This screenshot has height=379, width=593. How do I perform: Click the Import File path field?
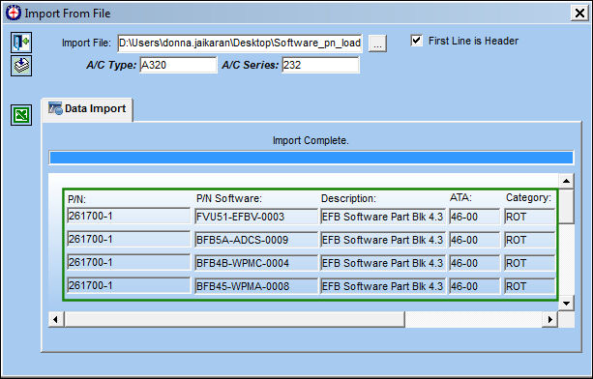[240, 44]
